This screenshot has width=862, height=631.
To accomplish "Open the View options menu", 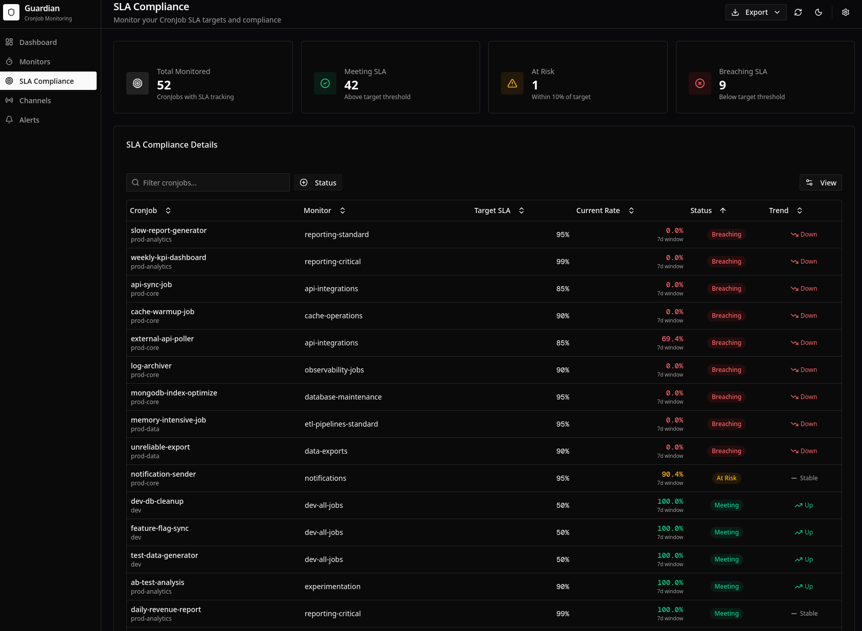I will pyautogui.click(x=821, y=182).
